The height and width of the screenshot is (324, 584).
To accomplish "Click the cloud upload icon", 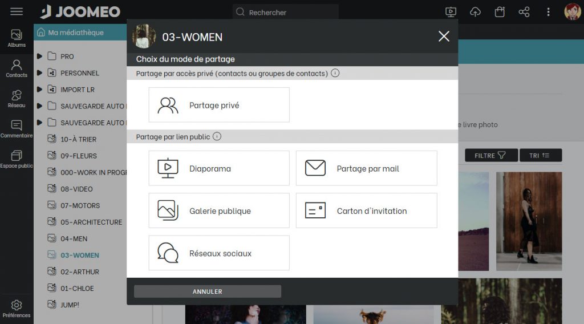I will point(475,12).
